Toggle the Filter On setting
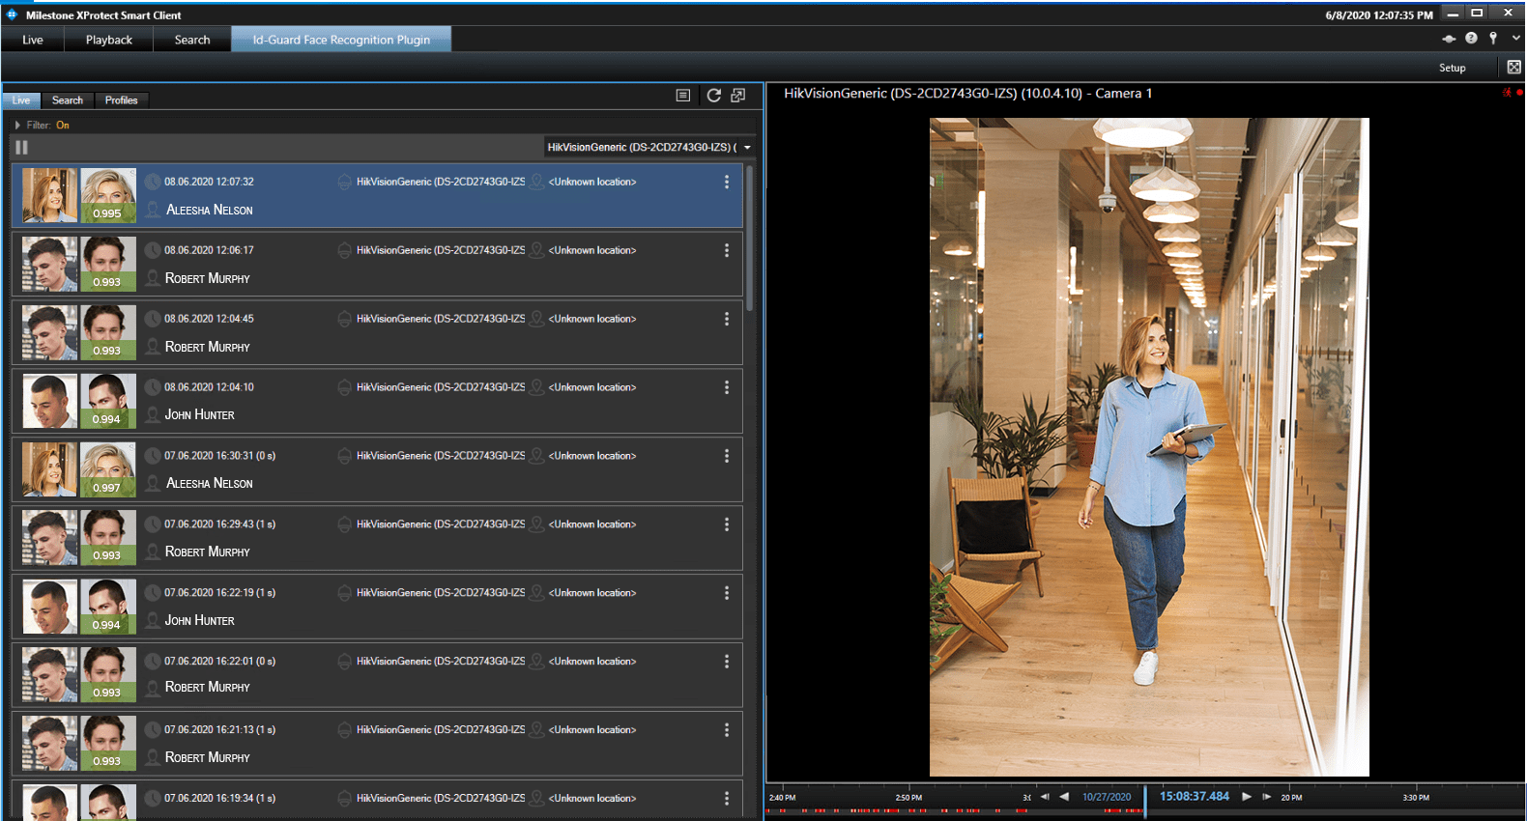1527x821 pixels. tap(63, 126)
